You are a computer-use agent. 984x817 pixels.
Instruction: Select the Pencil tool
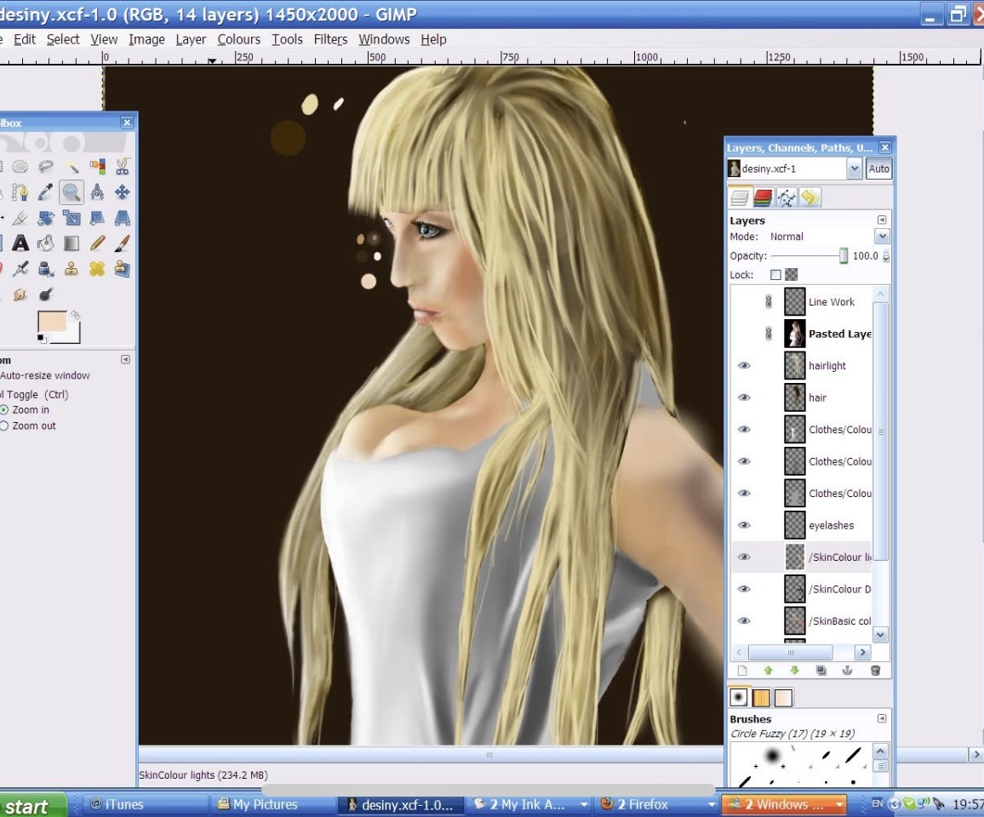[x=97, y=243]
